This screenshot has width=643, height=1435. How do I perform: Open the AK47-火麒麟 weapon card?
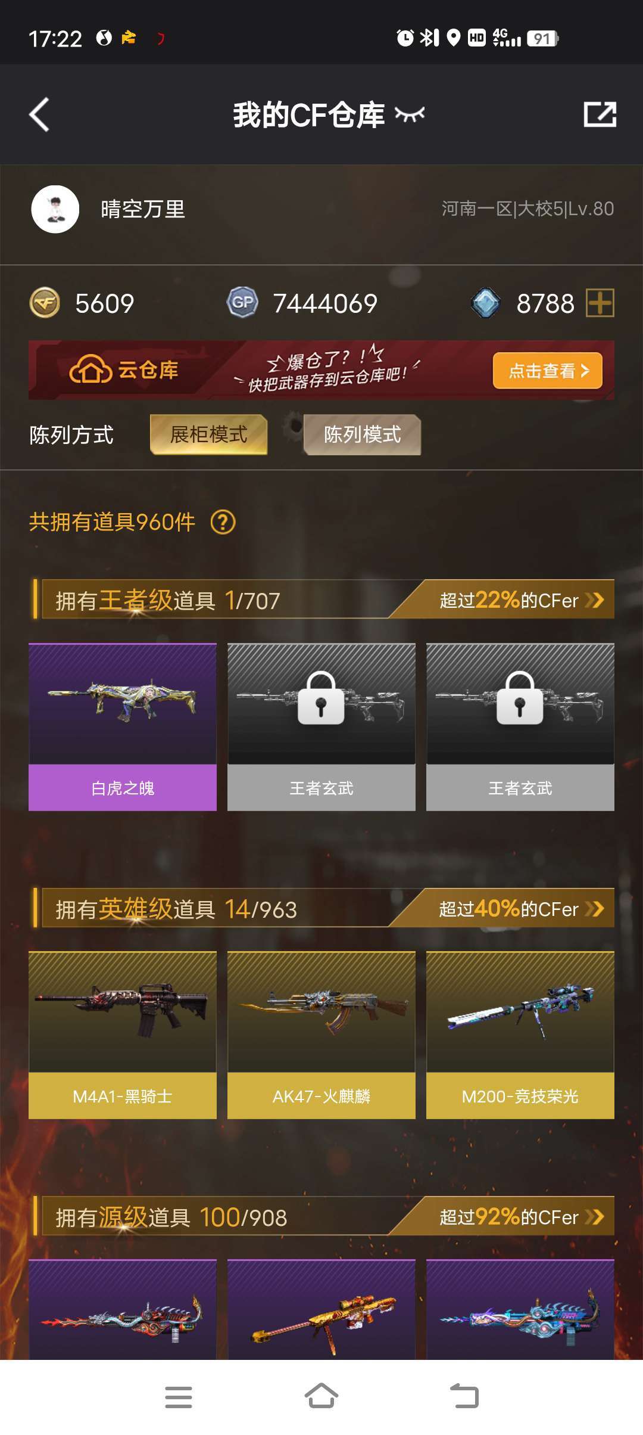coord(321,1035)
